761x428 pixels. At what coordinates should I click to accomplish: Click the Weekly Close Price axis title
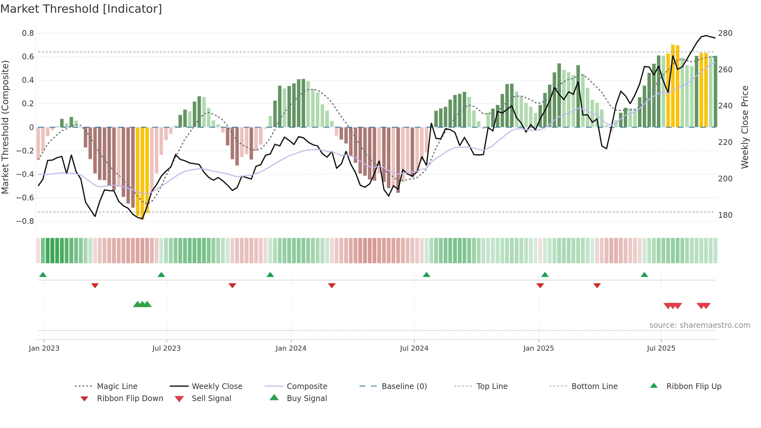pyautogui.click(x=745, y=127)
